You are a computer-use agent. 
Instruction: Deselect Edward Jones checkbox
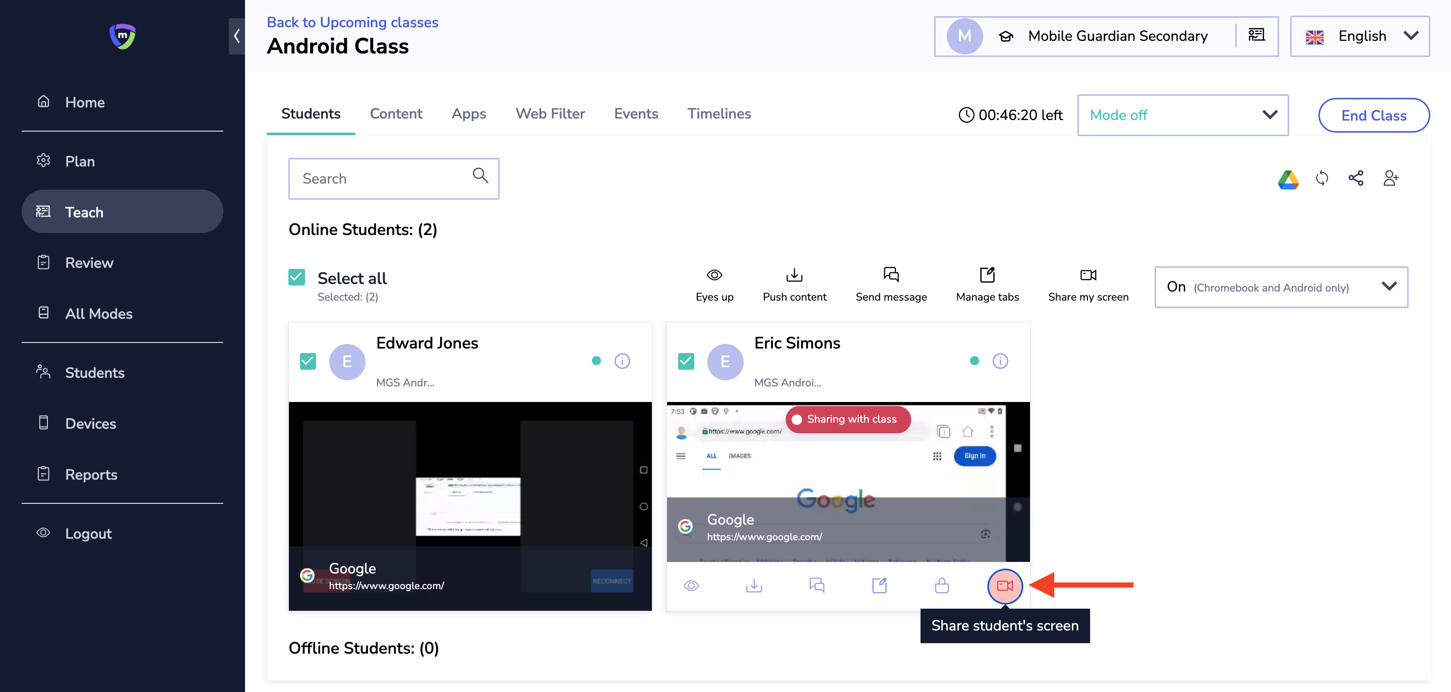tap(308, 361)
